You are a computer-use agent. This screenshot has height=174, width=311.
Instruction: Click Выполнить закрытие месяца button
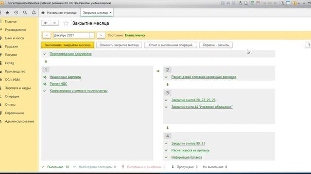(68, 45)
